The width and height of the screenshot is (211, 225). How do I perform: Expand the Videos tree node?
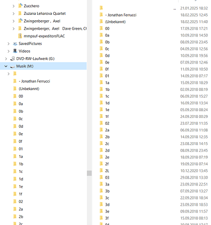click(9, 51)
